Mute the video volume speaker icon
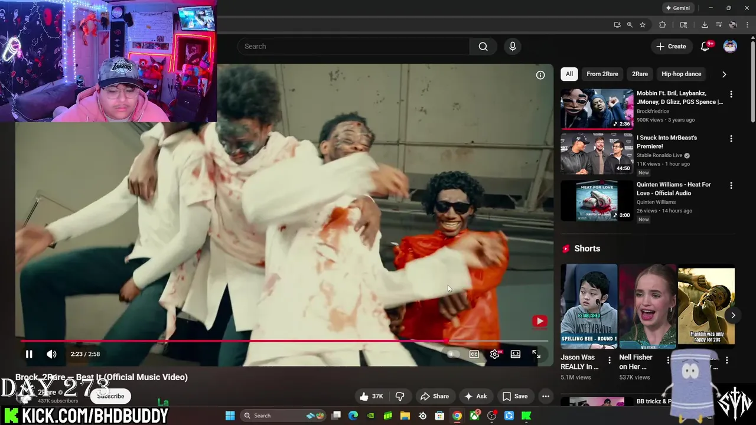The image size is (756, 425). pyautogui.click(x=52, y=354)
